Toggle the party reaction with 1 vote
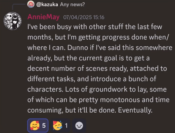Viewport: 175px width, 133px height. tap(60, 126)
